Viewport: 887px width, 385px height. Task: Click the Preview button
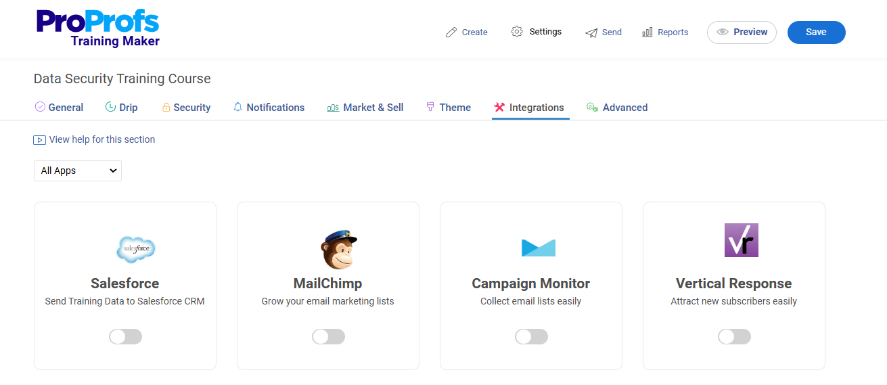pyautogui.click(x=742, y=32)
